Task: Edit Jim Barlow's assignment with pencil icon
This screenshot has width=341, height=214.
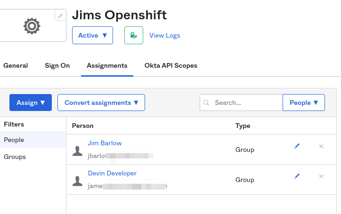Action: tap(297, 146)
